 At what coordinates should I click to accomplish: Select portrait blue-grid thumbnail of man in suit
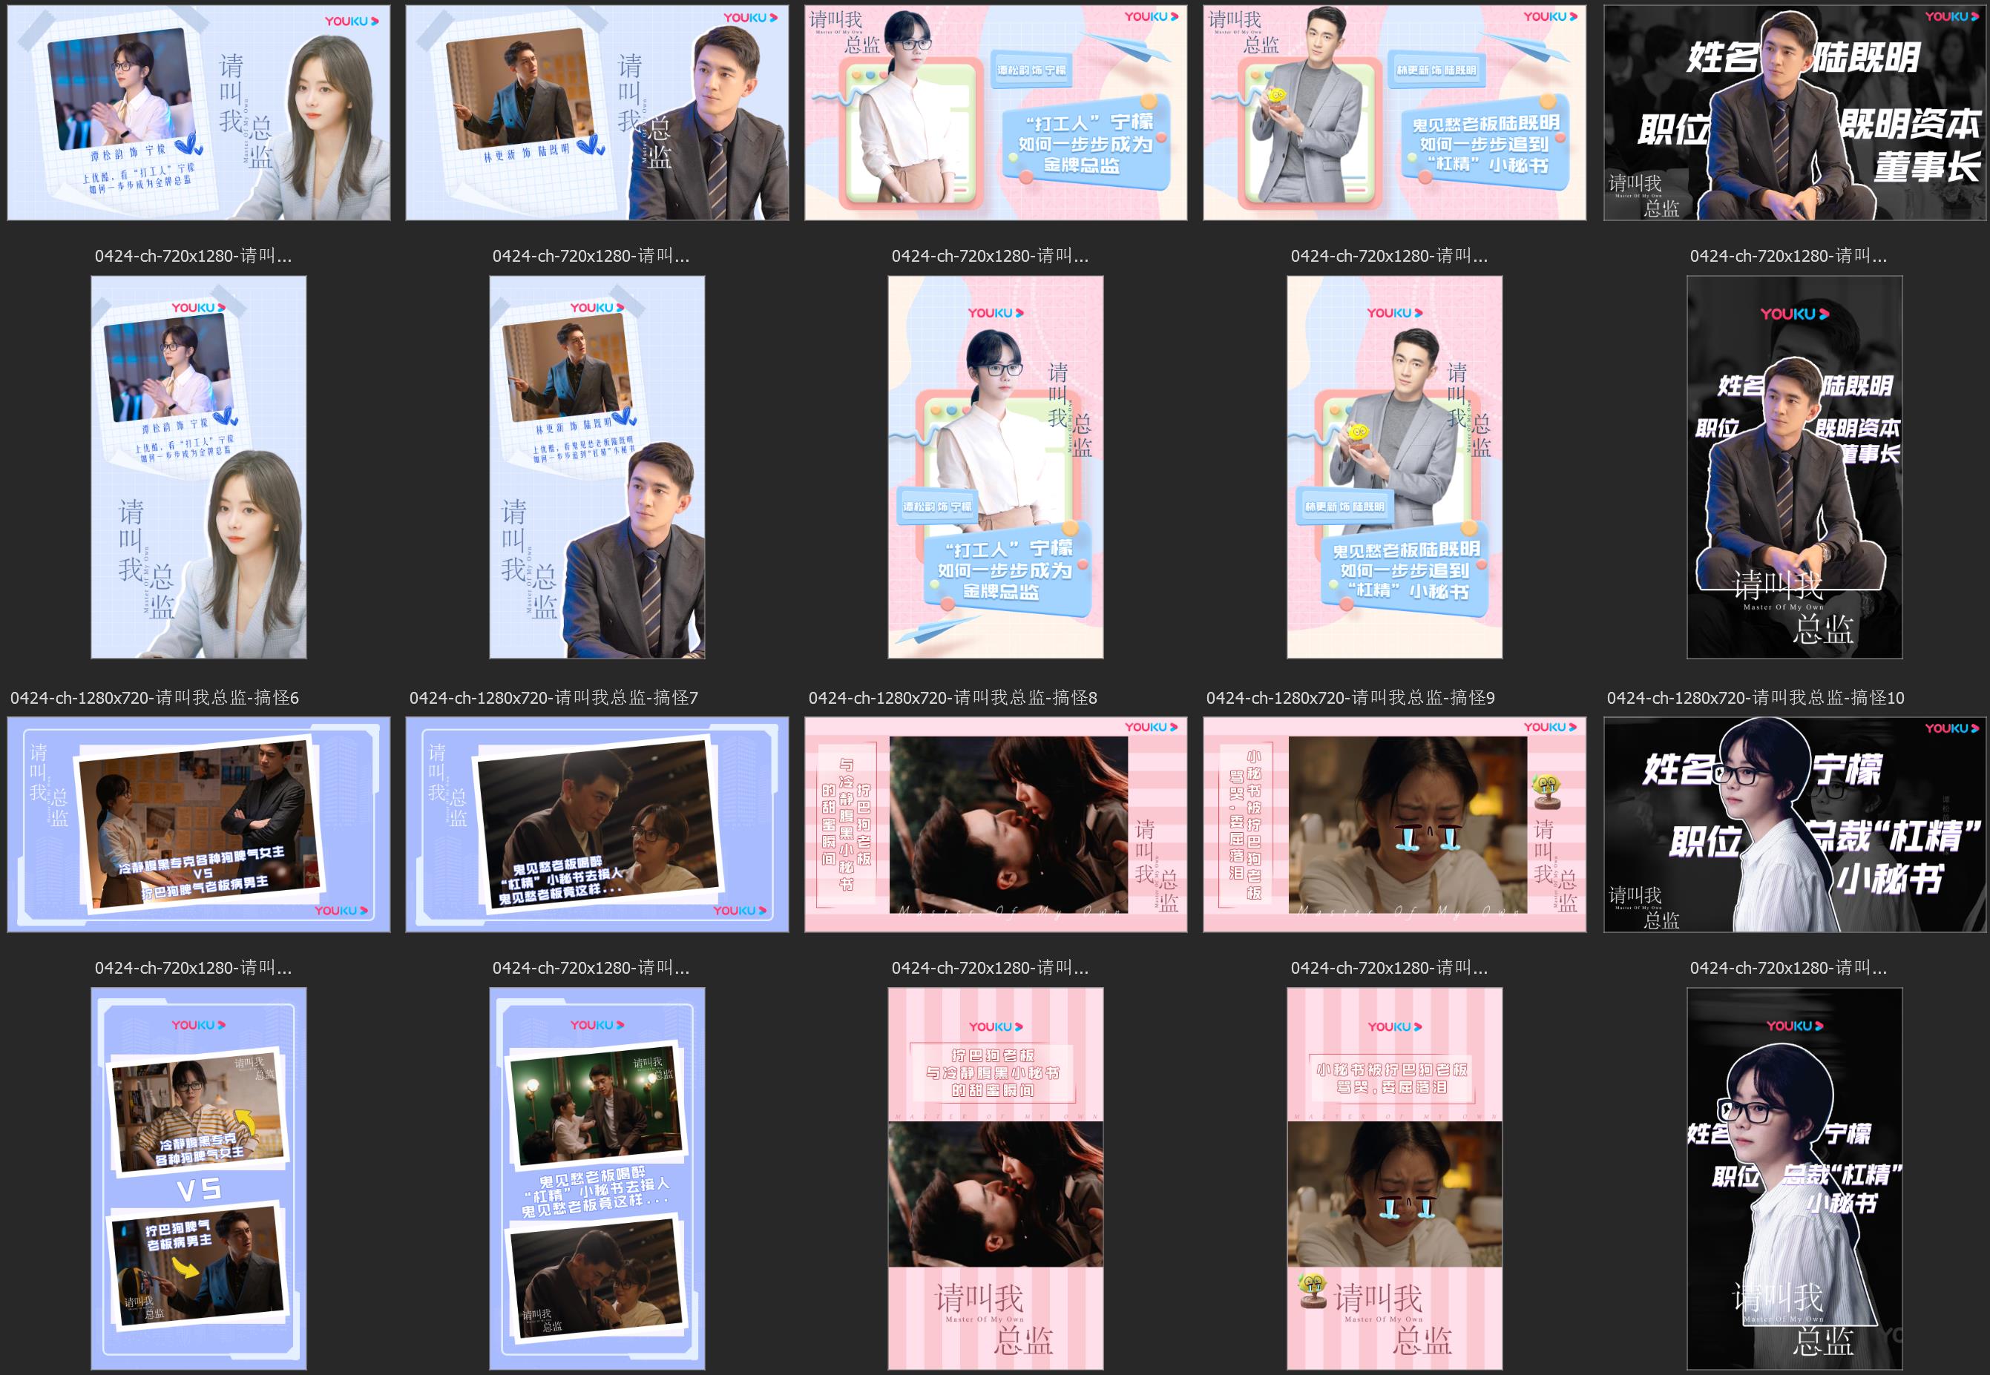click(597, 468)
